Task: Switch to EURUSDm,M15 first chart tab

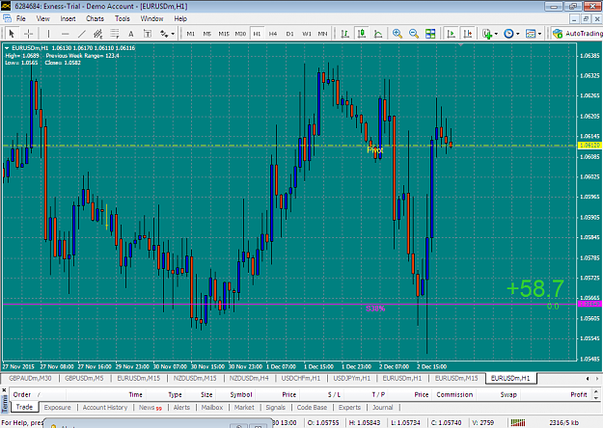Action: pyautogui.click(x=138, y=378)
